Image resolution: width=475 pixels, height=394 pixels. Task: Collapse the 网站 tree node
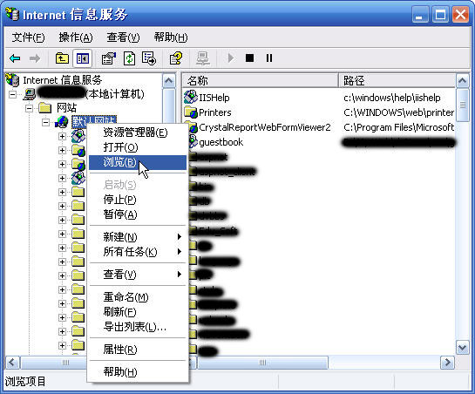coord(29,108)
